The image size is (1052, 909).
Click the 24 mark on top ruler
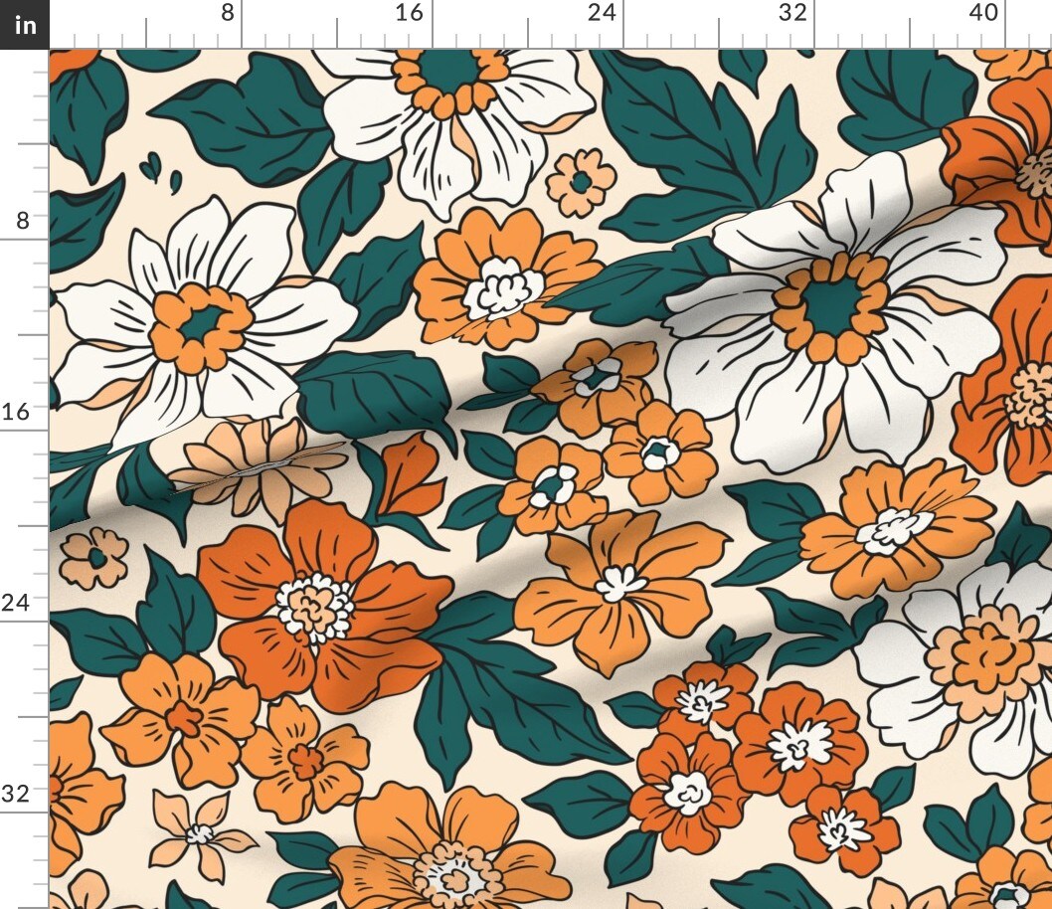coord(601,13)
